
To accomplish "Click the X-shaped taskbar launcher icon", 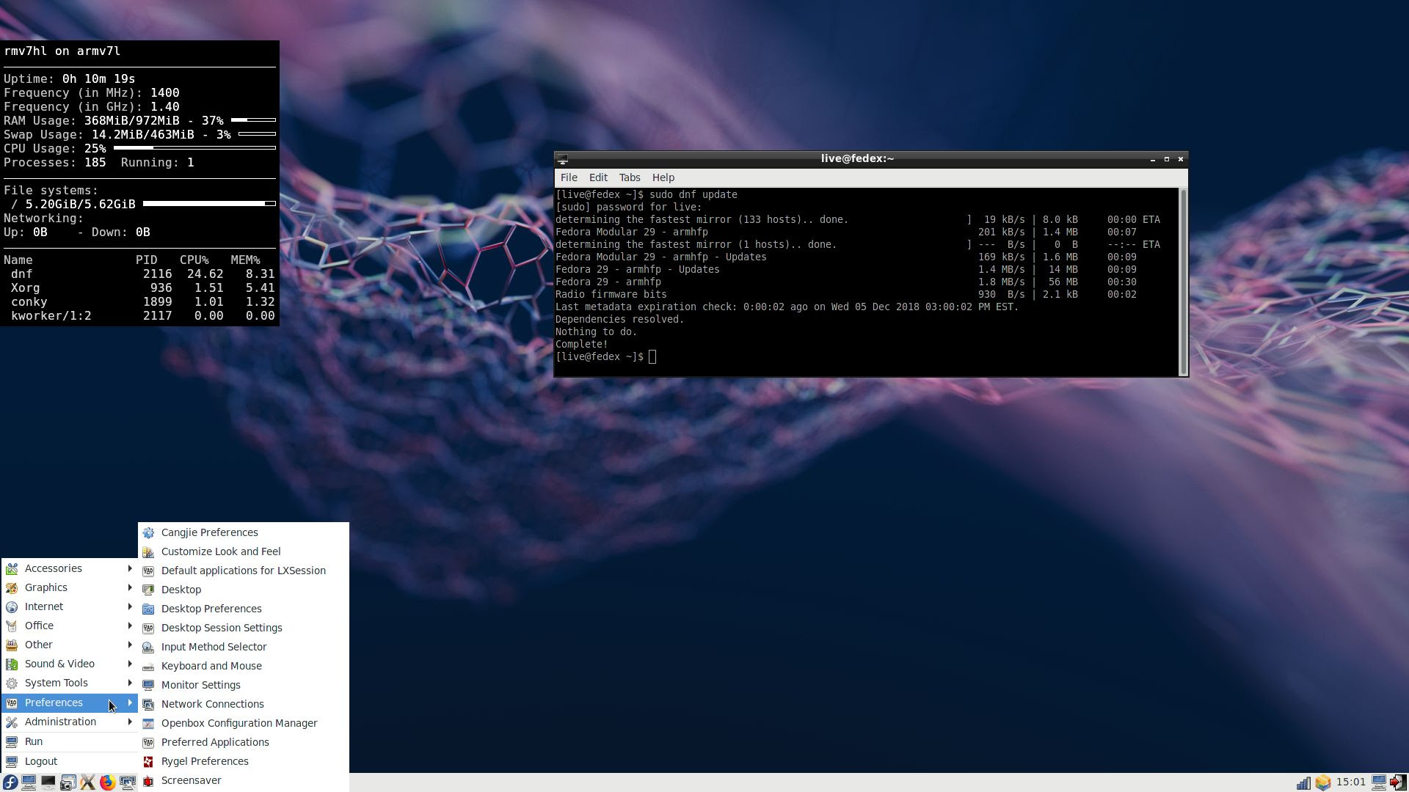I will [87, 782].
